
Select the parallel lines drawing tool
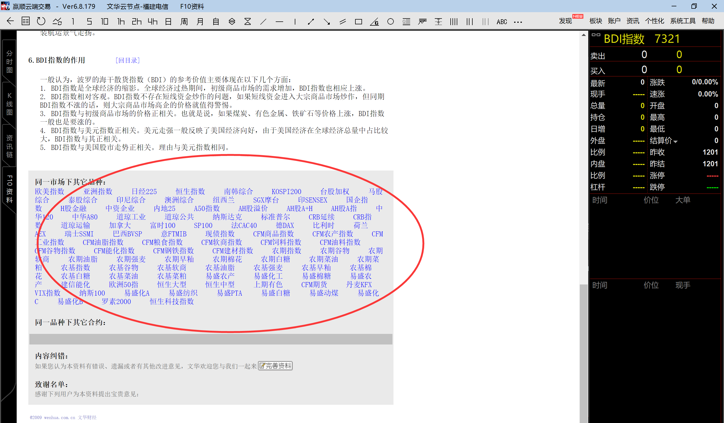[x=342, y=22]
